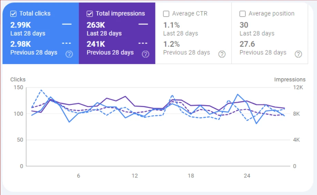This screenshot has height=195, width=317.
Task: Click help icon in Average CTR card
Action: coord(222,54)
